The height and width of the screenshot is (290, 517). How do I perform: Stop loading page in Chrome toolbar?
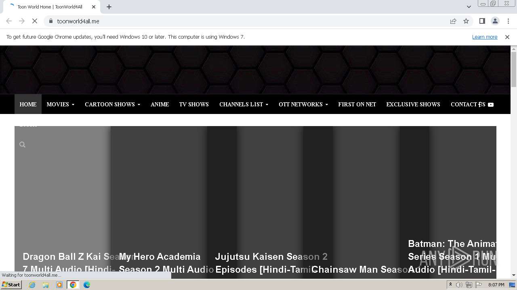35,21
